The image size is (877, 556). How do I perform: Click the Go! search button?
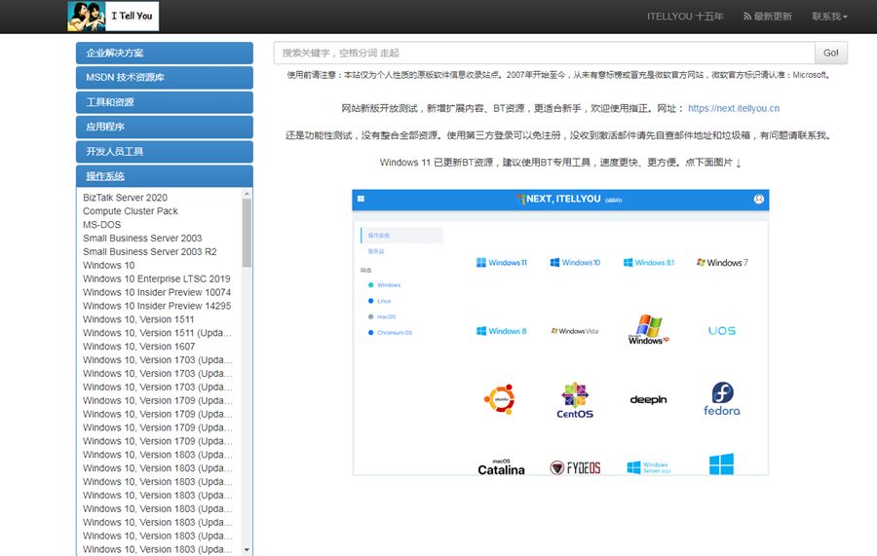830,54
